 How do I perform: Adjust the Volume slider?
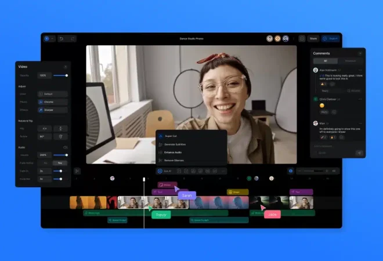click(60, 155)
